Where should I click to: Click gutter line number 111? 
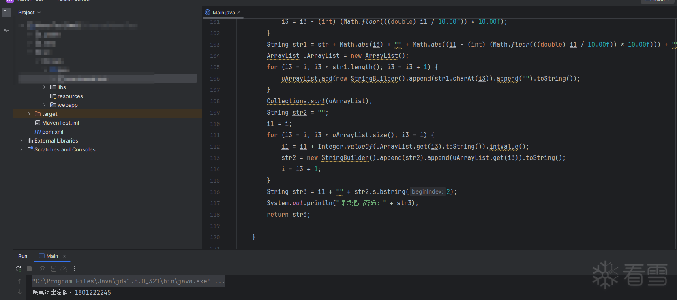(215, 135)
